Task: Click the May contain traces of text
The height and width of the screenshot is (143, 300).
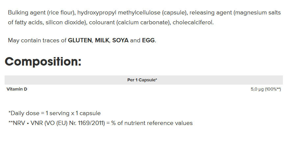Action: (x=37, y=40)
